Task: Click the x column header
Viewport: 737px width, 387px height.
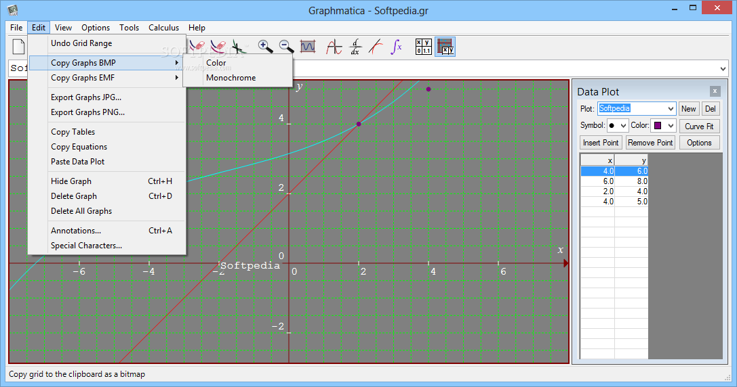Action: coord(597,160)
